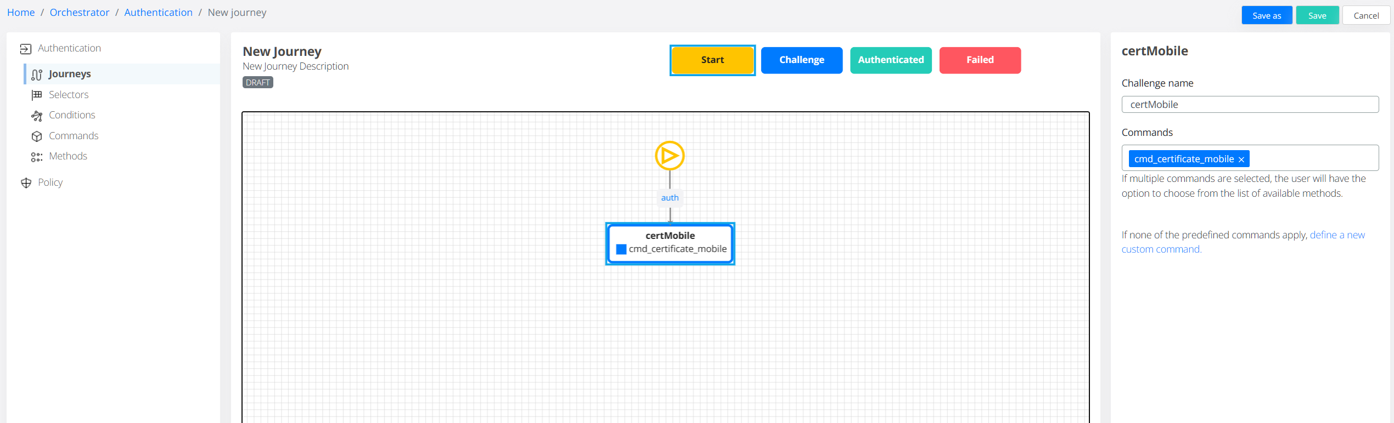Screen dimensions: 1394x423
Task: Click the Policy shield icon
Action: point(26,183)
